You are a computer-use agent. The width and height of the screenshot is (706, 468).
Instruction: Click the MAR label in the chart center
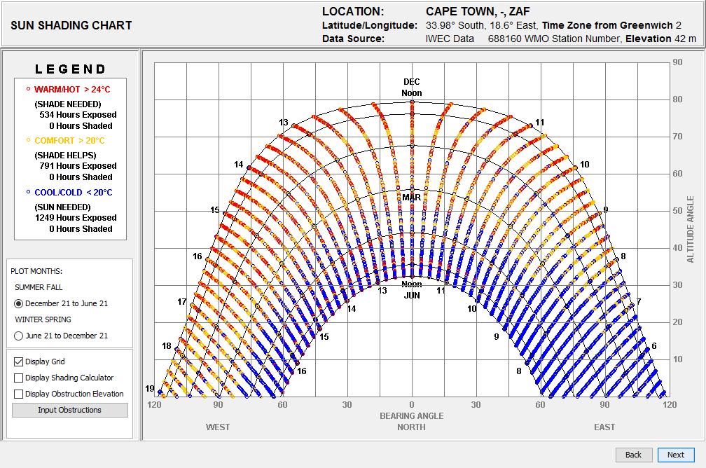[x=412, y=198]
